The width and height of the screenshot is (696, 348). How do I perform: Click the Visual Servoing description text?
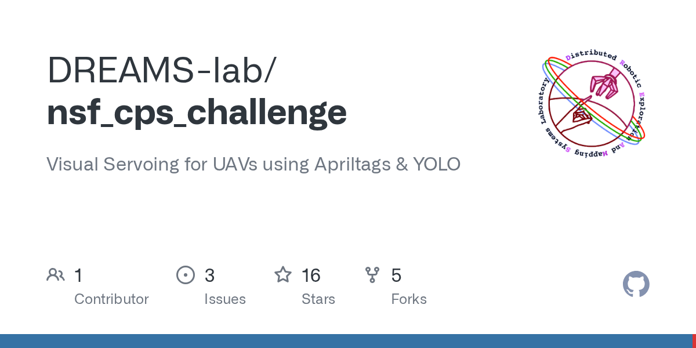point(253,164)
